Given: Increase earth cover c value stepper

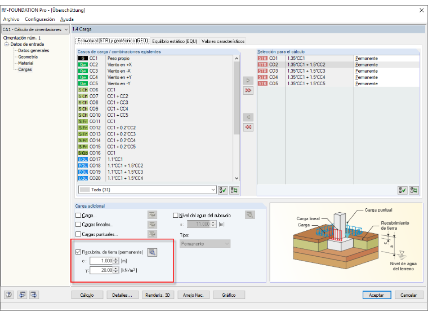Looking at the screenshot, I should [116, 259].
